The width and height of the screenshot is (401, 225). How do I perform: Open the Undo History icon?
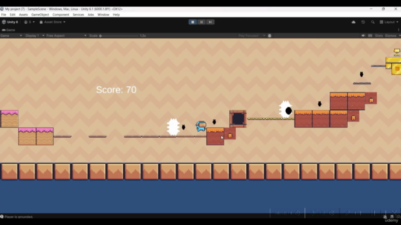363,22
